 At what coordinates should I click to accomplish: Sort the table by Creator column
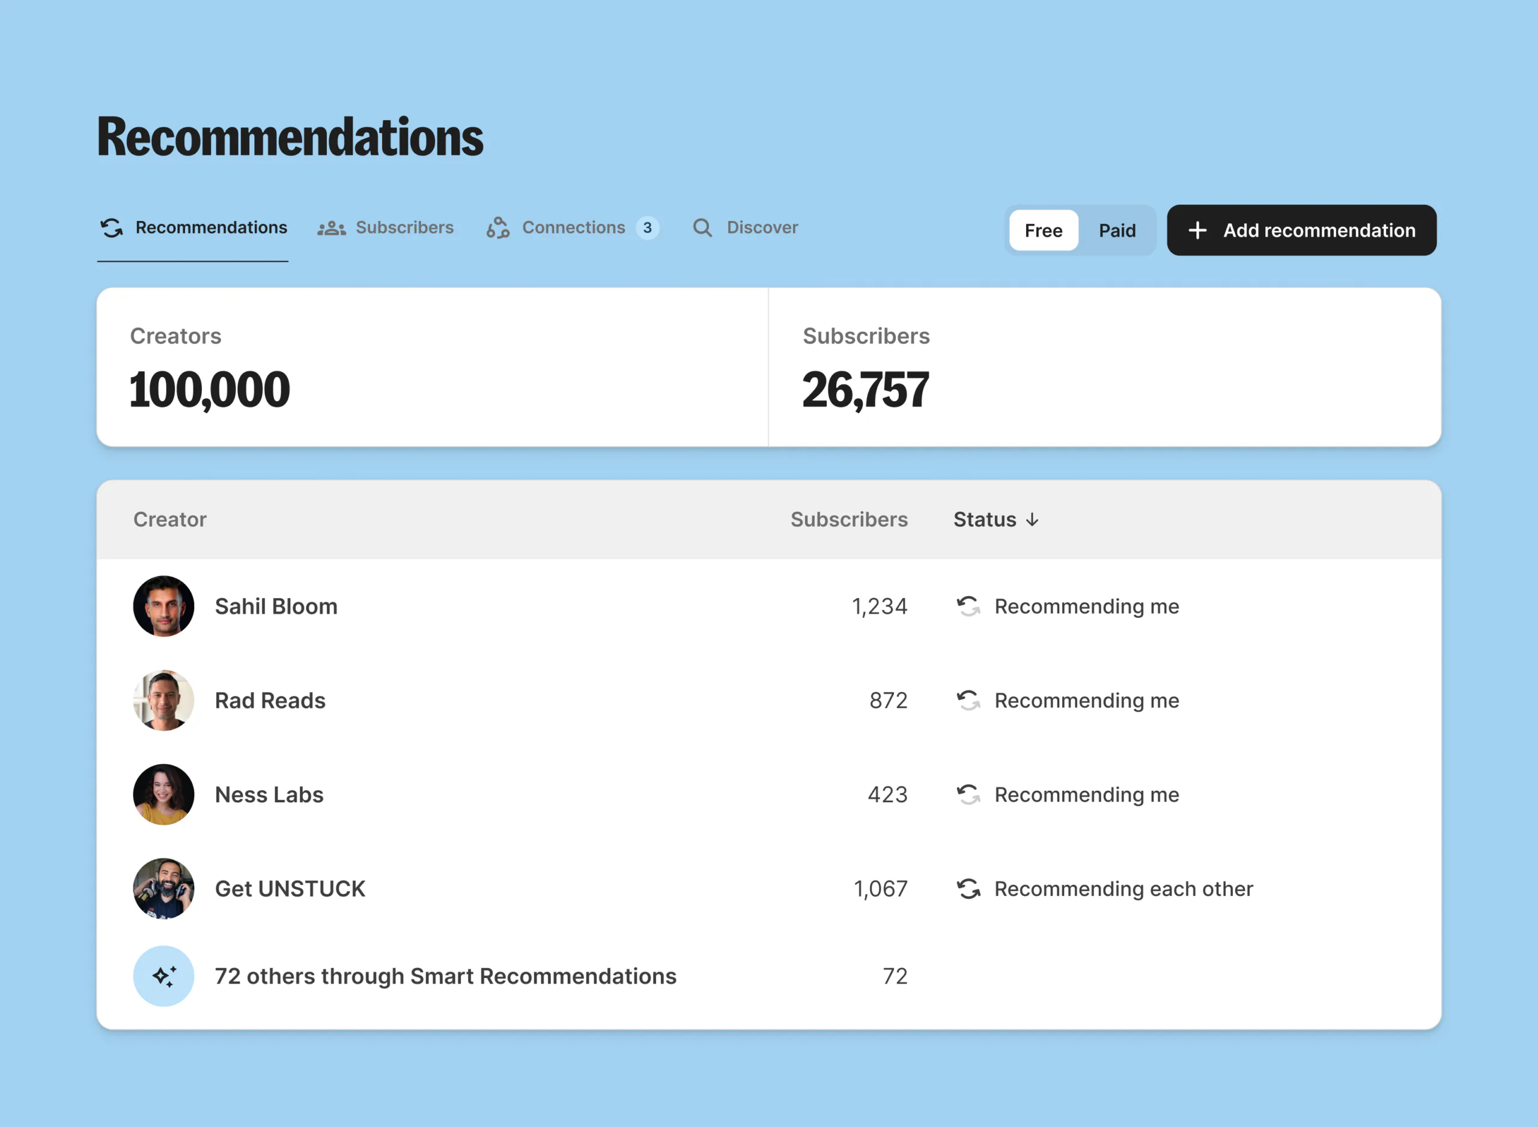[x=170, y=519]
